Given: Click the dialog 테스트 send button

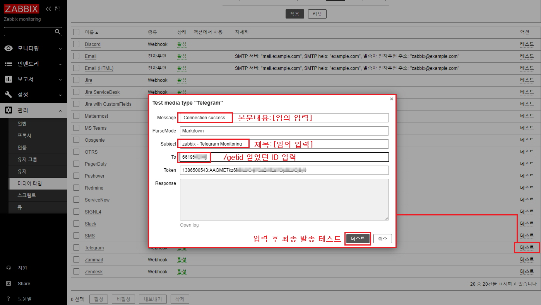Looking at the screenshot, I should 358,239.
